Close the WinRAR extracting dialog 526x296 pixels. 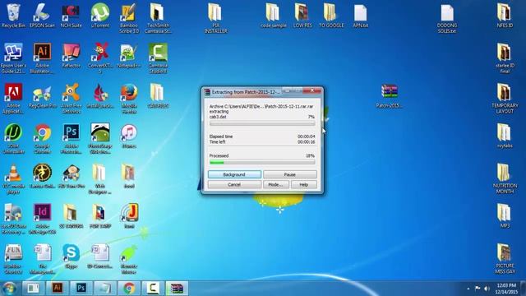click(x=311, y=90)
